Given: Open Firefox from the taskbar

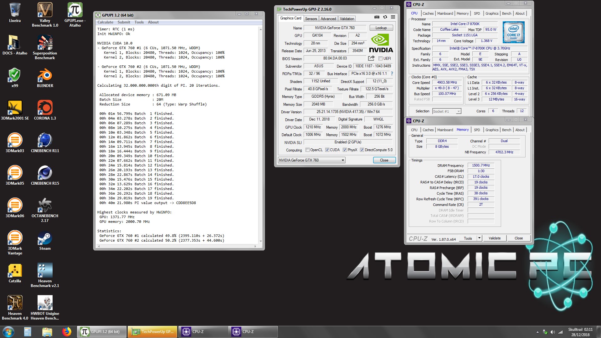Looking at the screenshot, I should click(66, 332).
